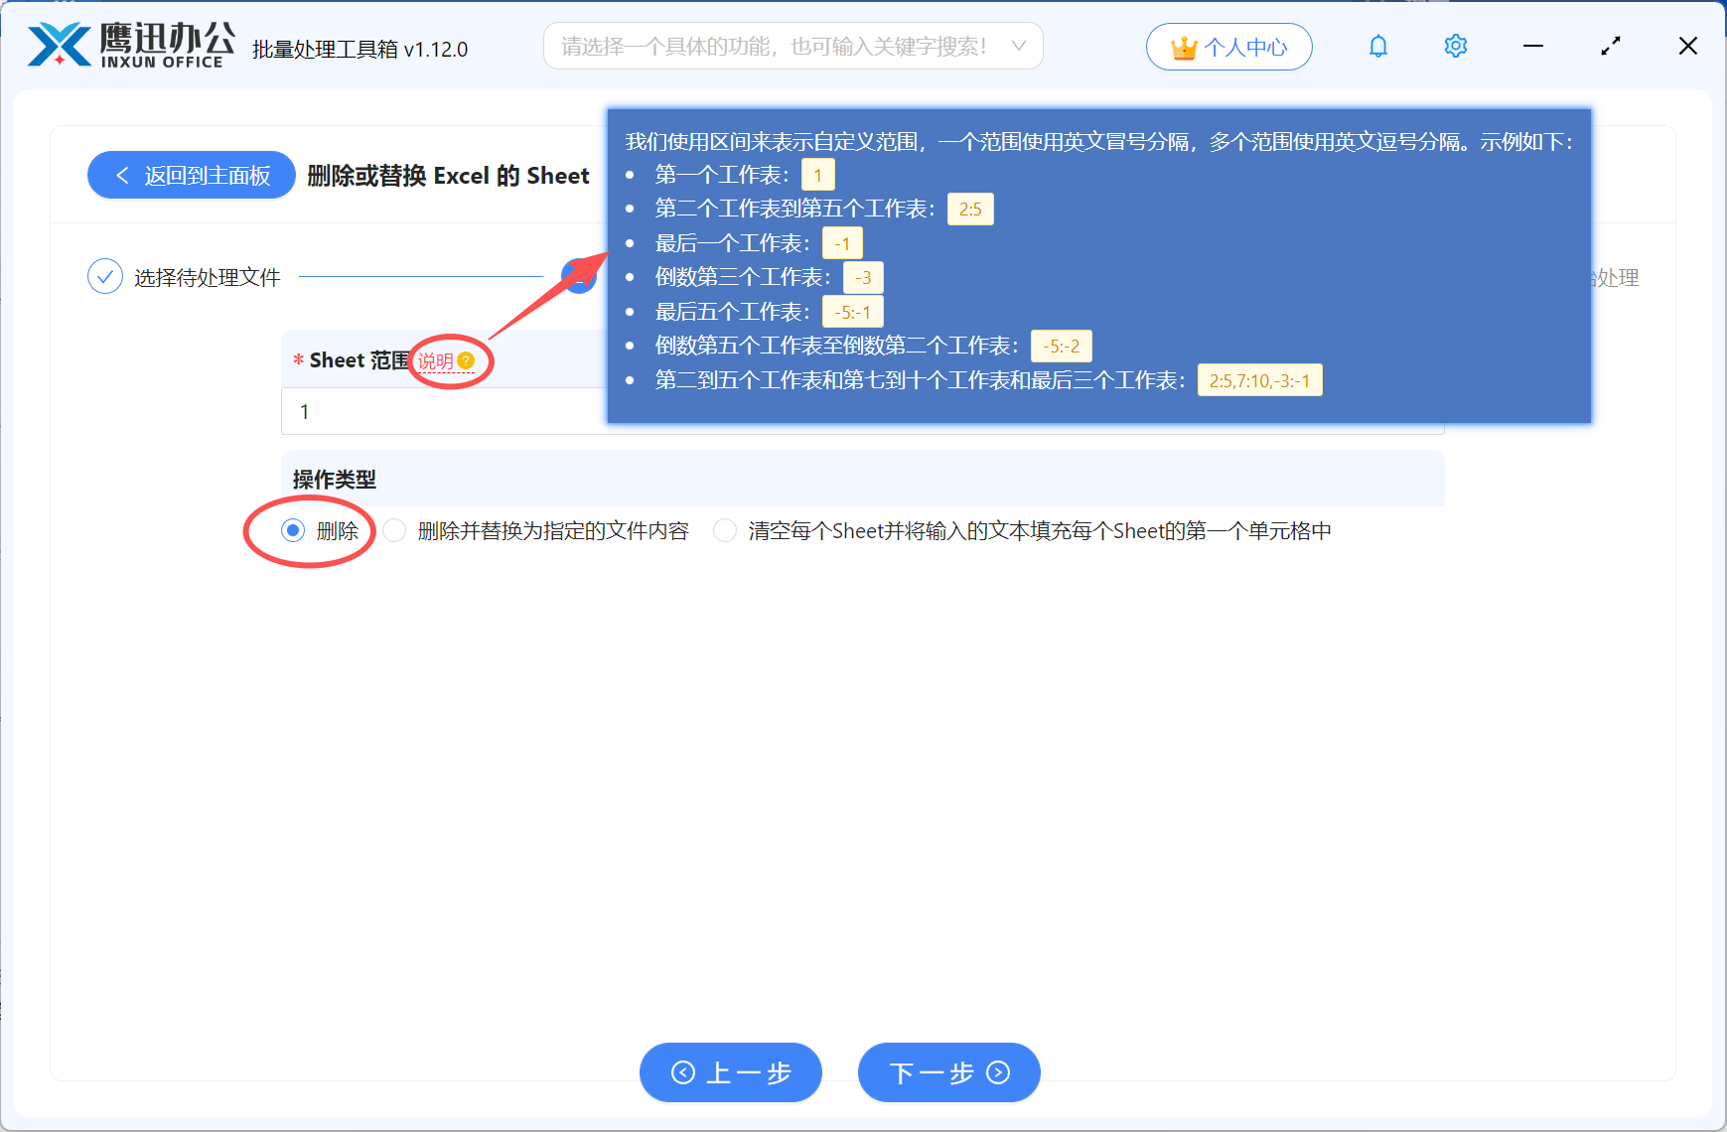Image resolution: width=1727 pixels, height=1132 pixels.
Task: Open notifications via the bell icon
Action: pyautogui.click(x=1377, y=46)
